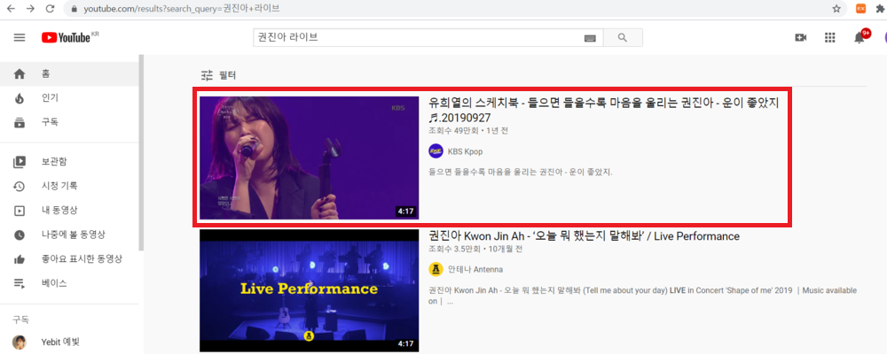Click the sidebar vertical scrollbar

click(141, 152)
